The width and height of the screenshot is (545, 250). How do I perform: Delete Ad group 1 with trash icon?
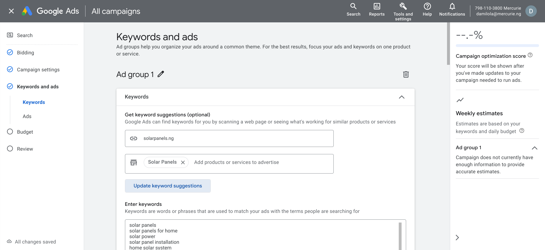click(406, 74)
